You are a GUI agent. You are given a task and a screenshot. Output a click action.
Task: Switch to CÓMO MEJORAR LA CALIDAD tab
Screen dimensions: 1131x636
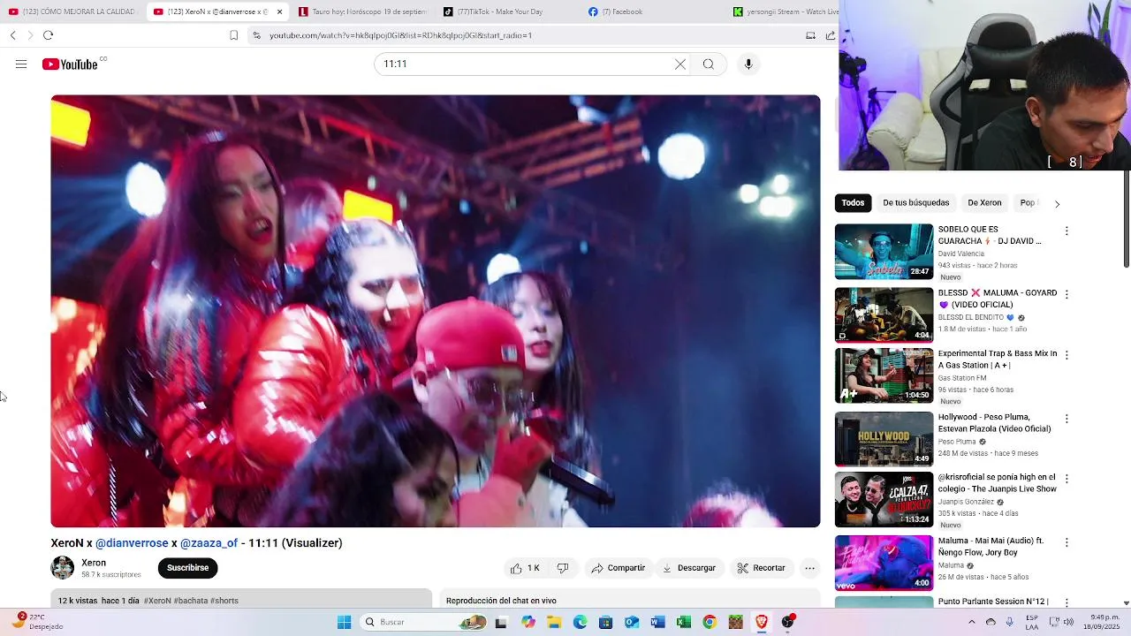pyautogui.click(x=72, y=11)
